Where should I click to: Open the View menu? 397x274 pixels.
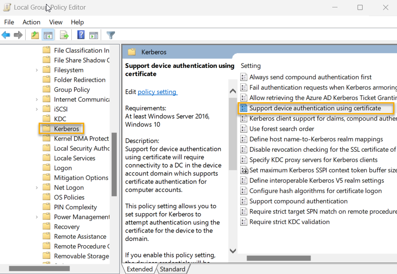[56, 22]
